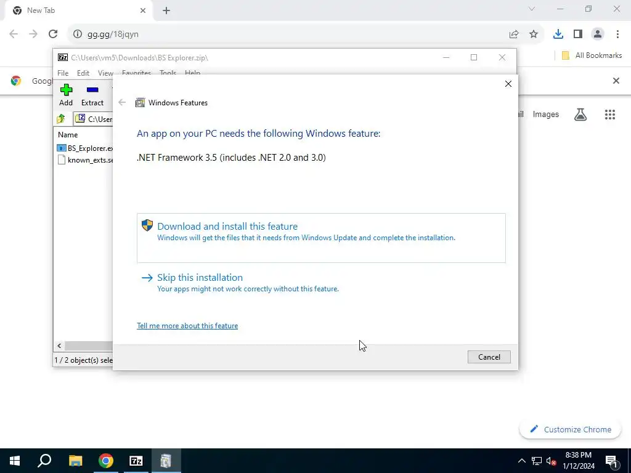This screenshot has height=473, width=631.
Task: Open File Explorer from taskbar
Action: (75, 461)
